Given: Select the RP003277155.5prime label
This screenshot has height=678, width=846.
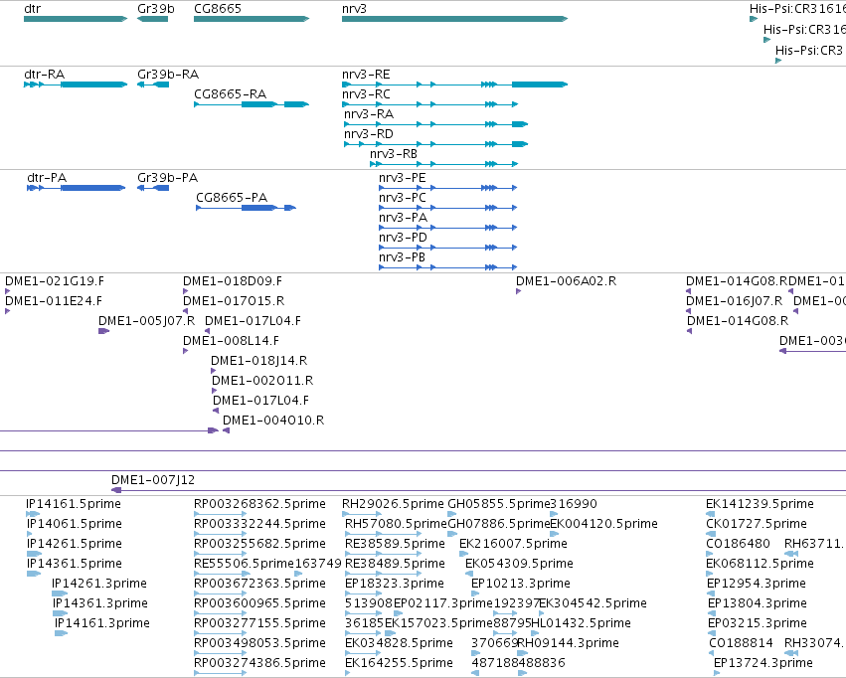Looking at the screenshot, I should tap(260, 624).
